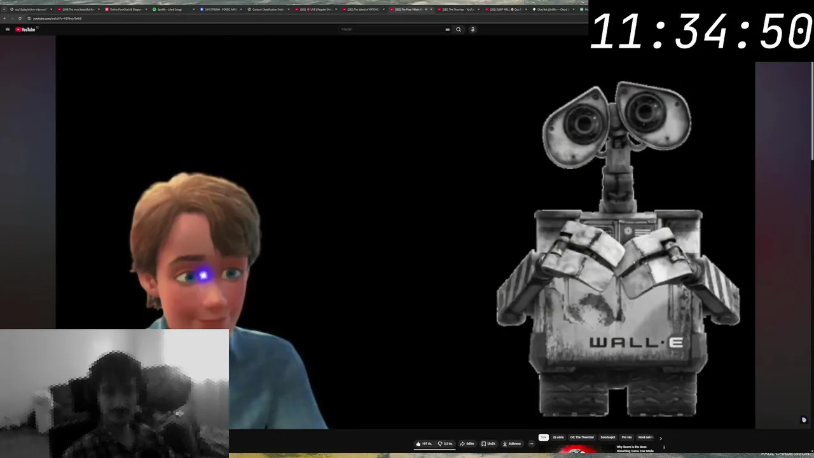This screenshot has height=458, width=814.
Task: Select the youtube.com address bar URL
Action: pos(57,18)
